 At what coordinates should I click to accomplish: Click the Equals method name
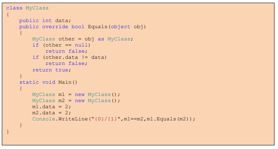pyautogui.click(x=98, y=27)
